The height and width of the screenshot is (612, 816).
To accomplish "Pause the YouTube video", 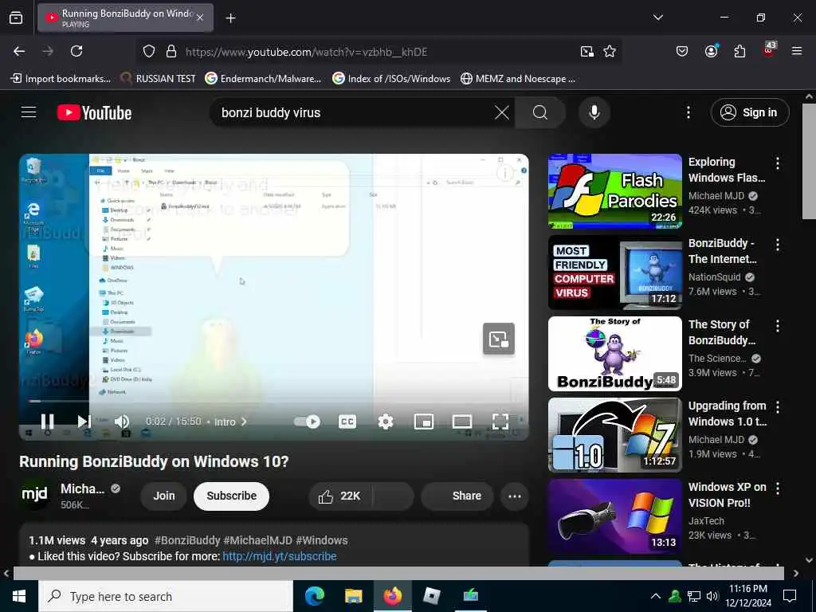I will 47,421.
